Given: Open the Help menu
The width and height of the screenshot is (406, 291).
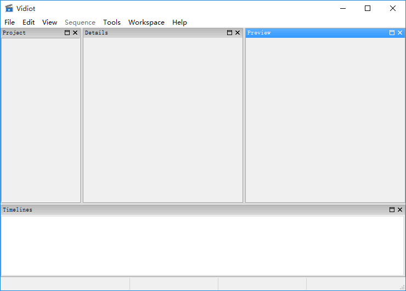Looking at the screenshot, I should (179, 22).
